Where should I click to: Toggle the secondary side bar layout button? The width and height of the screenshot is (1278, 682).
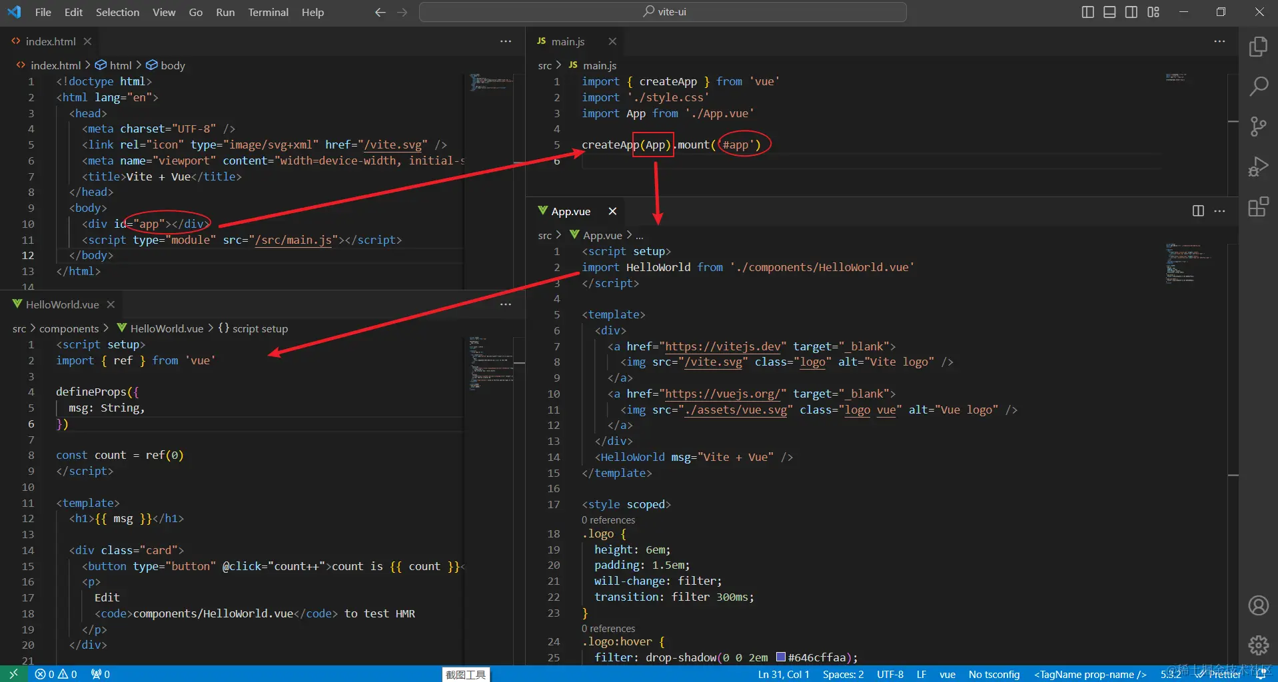click(1131, 12)
